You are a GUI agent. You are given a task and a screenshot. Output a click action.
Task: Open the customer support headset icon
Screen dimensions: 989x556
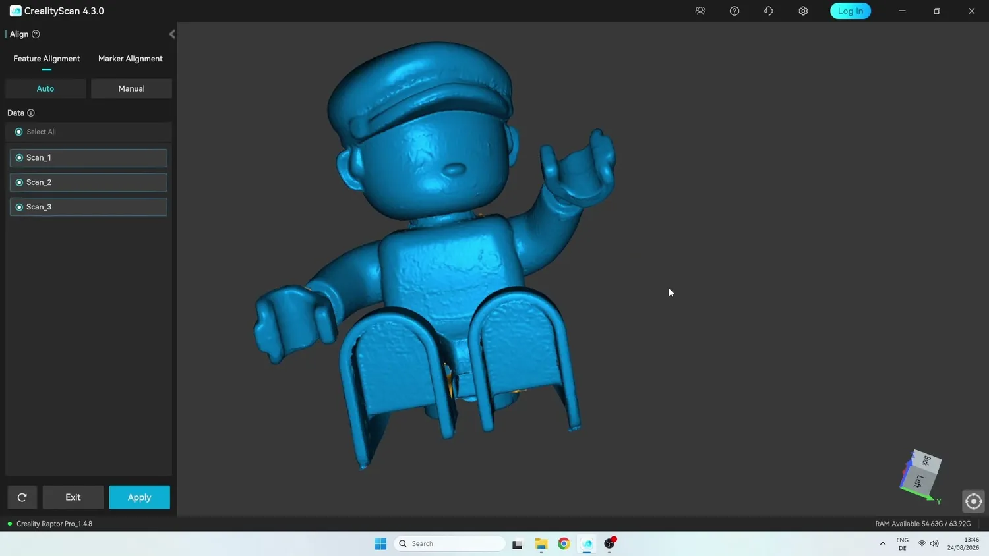[x=769, y=11]
